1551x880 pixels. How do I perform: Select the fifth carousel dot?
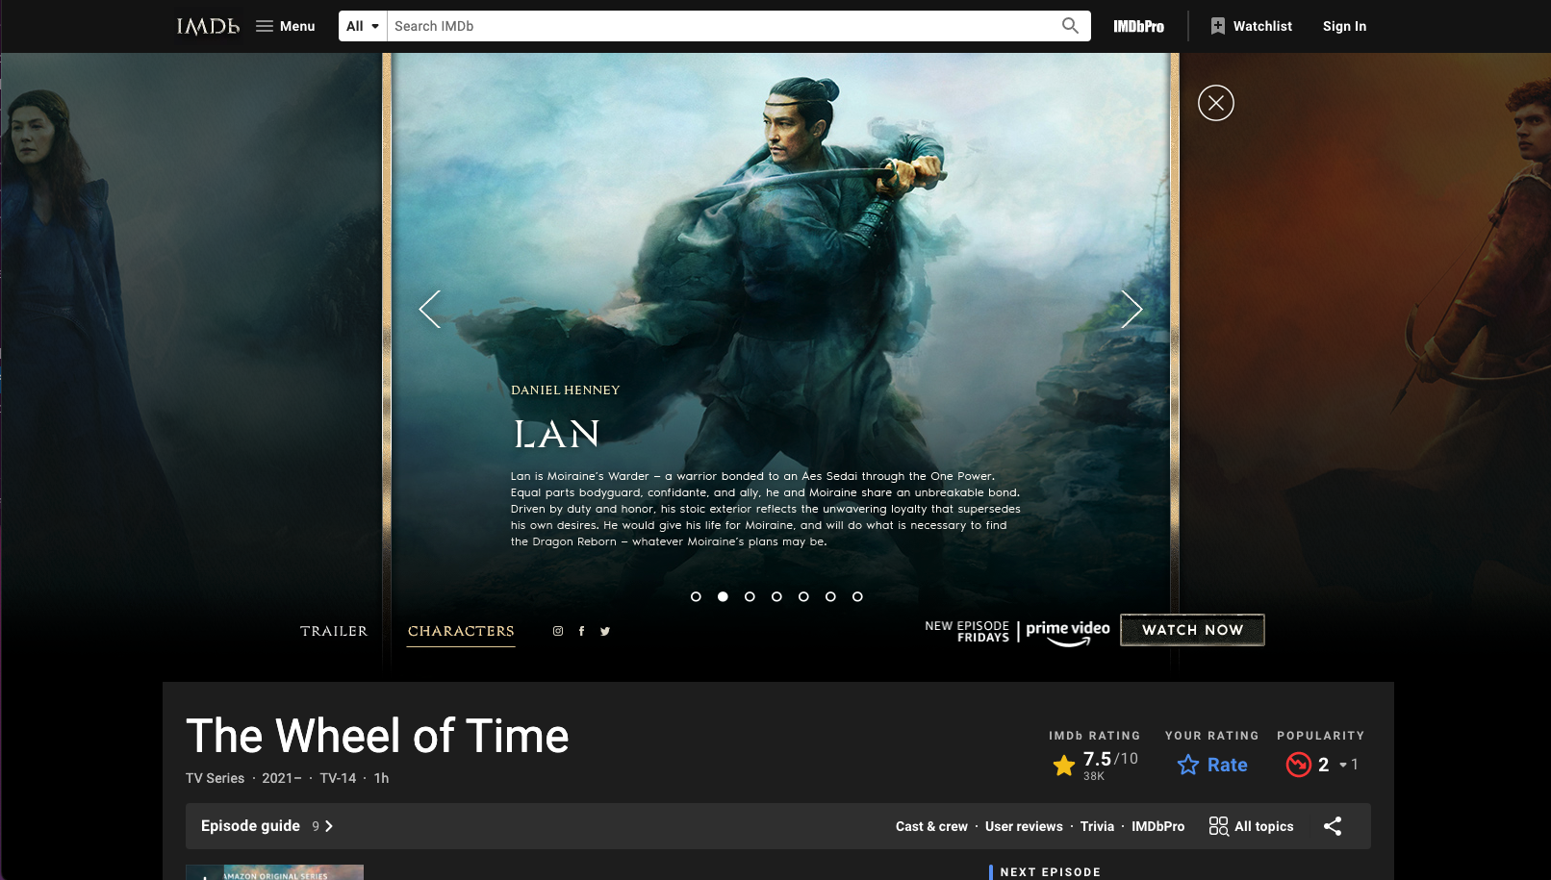(803, 596)
